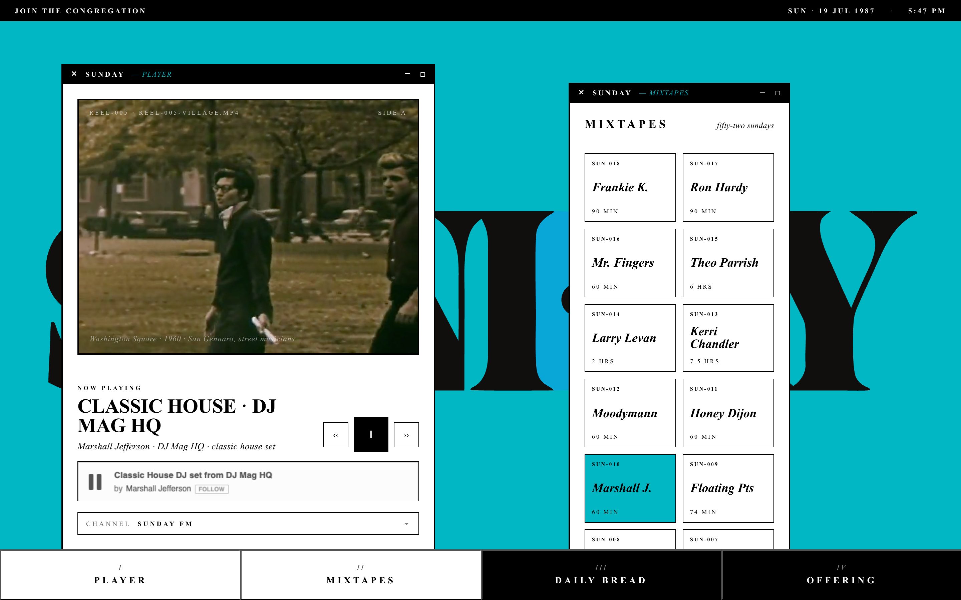Click the Washington Square 1960 caption
Viewport: 961px width, 600px height.
click(192, 338)
